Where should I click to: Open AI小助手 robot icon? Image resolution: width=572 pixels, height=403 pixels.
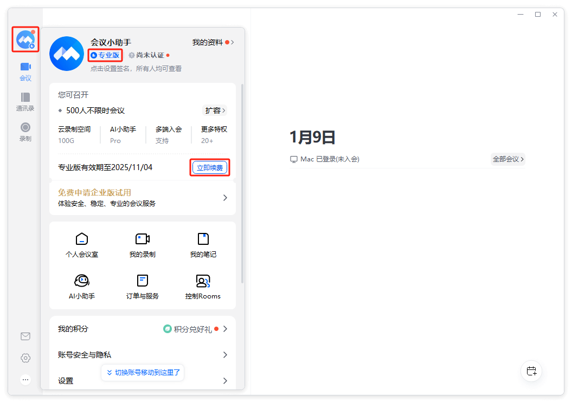tap(82, 287)
